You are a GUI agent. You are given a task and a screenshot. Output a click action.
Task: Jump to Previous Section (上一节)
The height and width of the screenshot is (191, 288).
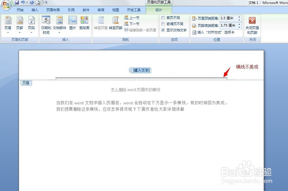133,18
